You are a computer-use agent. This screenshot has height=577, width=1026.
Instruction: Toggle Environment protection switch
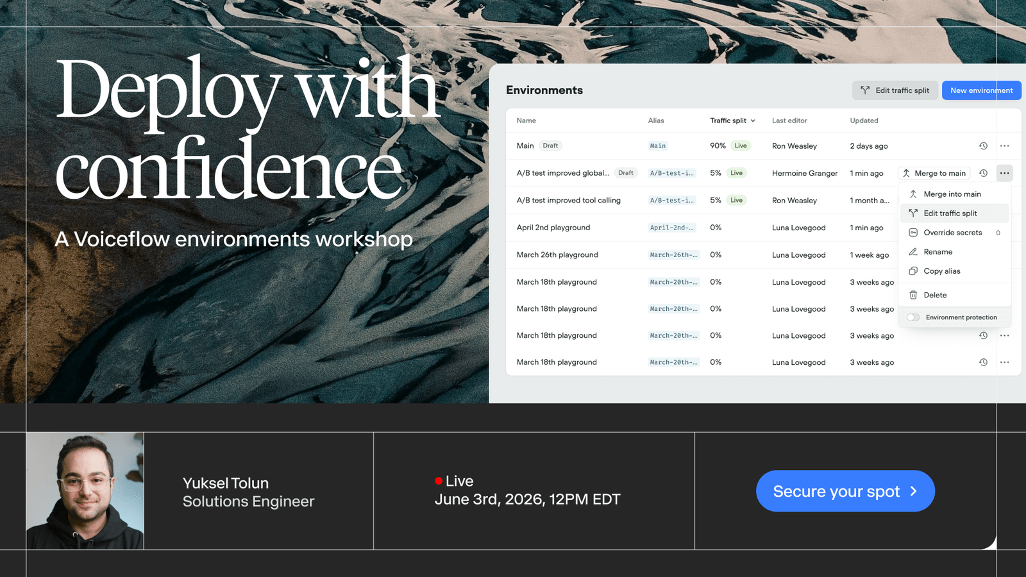pyautogui.click(x=913, y=317)
